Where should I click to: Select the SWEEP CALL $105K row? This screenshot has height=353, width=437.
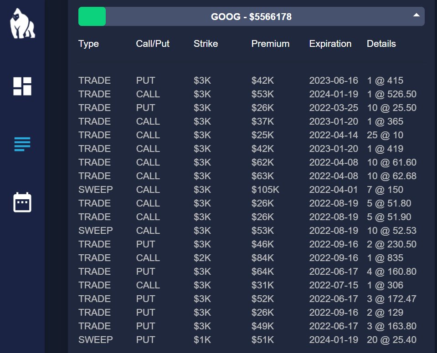pos(228,190)
